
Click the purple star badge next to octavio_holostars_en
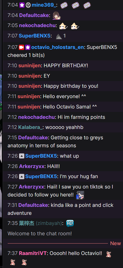(x=28, y=47)
